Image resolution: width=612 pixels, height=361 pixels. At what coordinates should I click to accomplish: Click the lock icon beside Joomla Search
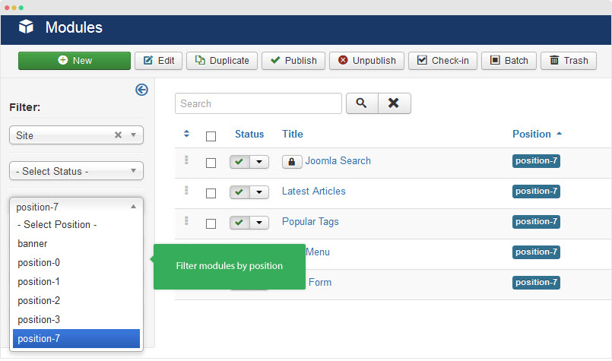tap(292, 162)
